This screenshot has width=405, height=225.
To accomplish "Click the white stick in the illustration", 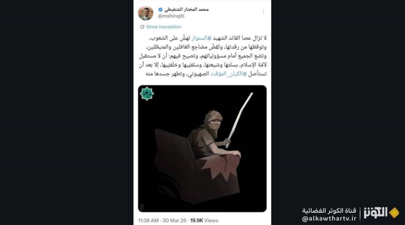I will click(x=239, y=119).
